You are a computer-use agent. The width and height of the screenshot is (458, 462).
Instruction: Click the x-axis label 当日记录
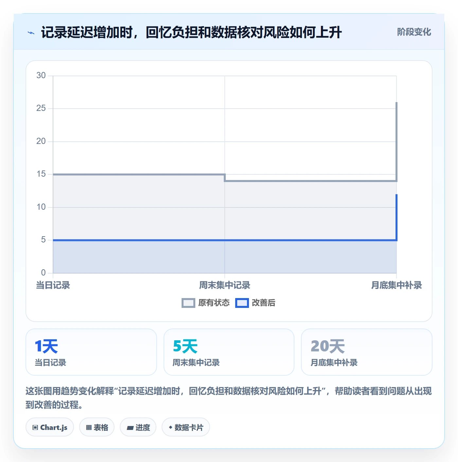(x=53, y=285)
